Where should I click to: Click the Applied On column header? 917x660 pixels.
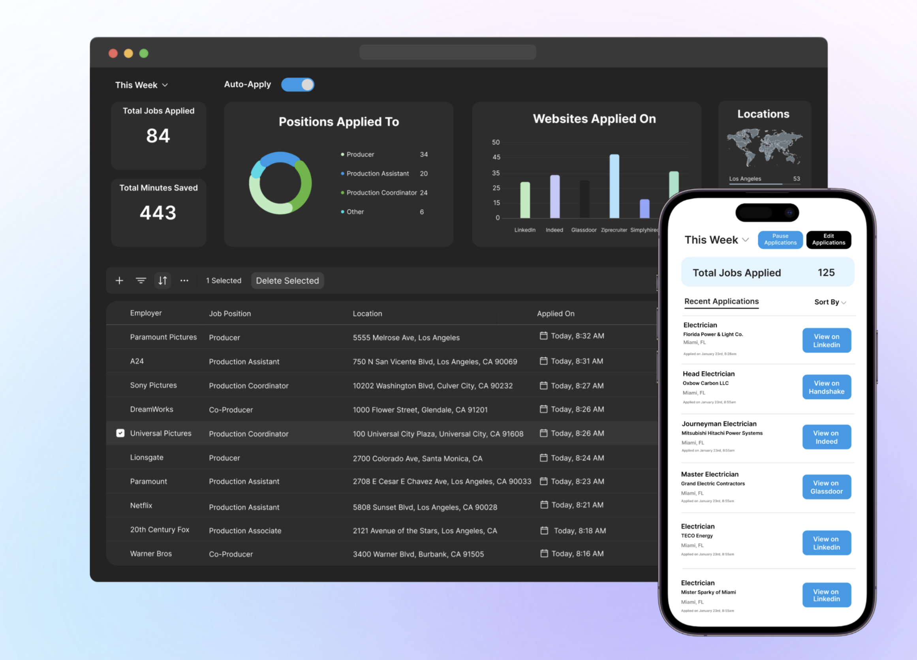pyautogui.click(x=556, y=314)
